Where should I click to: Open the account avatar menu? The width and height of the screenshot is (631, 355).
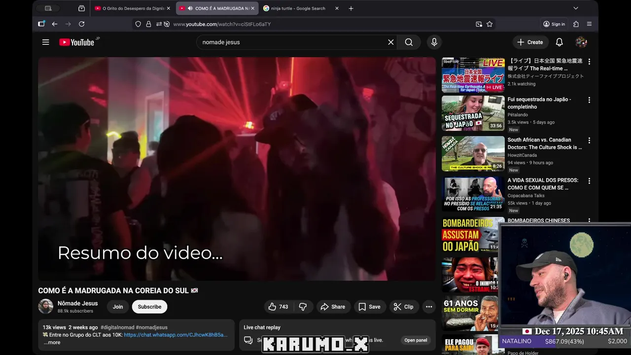point(581,42)
